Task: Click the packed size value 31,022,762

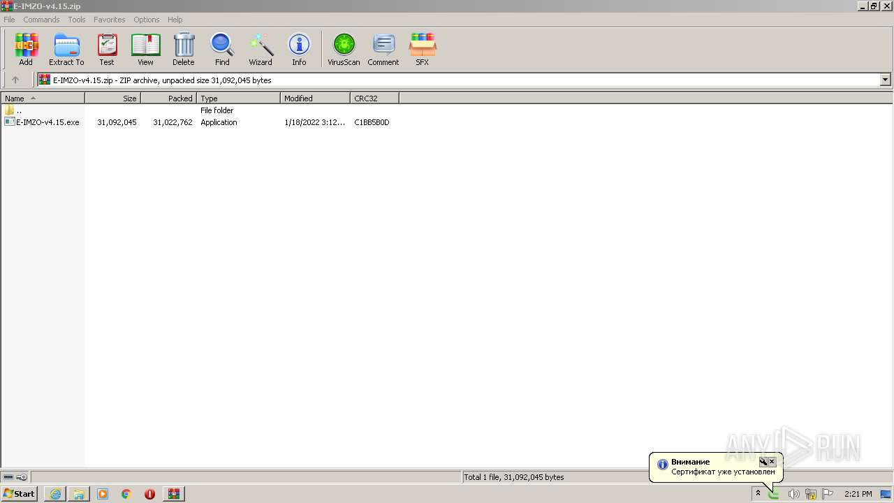Action: (173, 122)
